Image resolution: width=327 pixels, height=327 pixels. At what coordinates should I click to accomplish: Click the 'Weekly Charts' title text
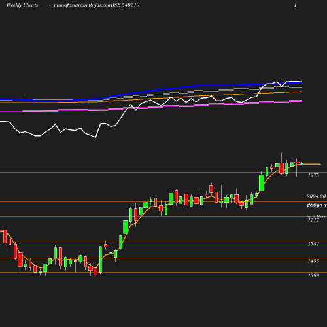tap(22, 5)
